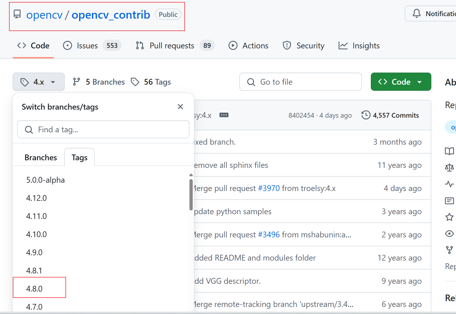Screen dimensions: 456x314
Task: Open 'Merge remote-tracking branch upstream/3.4' commit
Action: 274,304
